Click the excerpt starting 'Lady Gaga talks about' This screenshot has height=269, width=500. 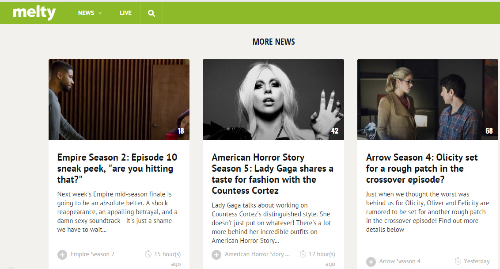[x=271, y=223]
